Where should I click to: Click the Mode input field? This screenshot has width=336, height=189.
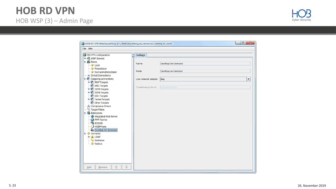coord(205,71)
